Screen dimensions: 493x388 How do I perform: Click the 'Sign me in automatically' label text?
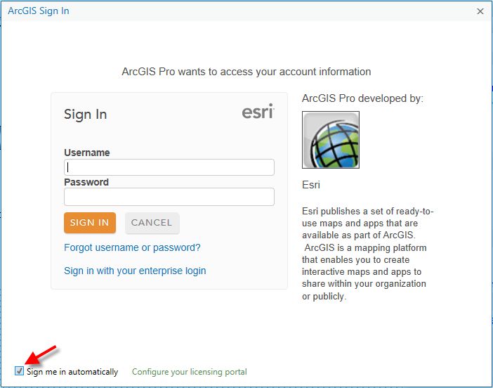pos(72,372)
